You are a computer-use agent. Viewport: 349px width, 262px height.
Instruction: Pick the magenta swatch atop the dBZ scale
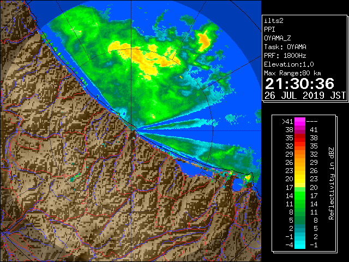tap(300, 121)
